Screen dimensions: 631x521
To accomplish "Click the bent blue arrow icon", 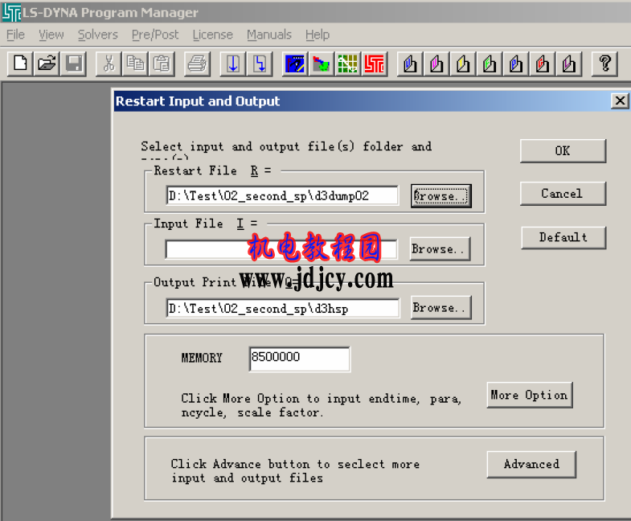I will pyautogui.click(x=260, y=64).
